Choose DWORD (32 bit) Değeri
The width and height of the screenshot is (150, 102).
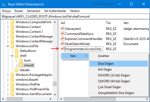click(x=119, y=75)
